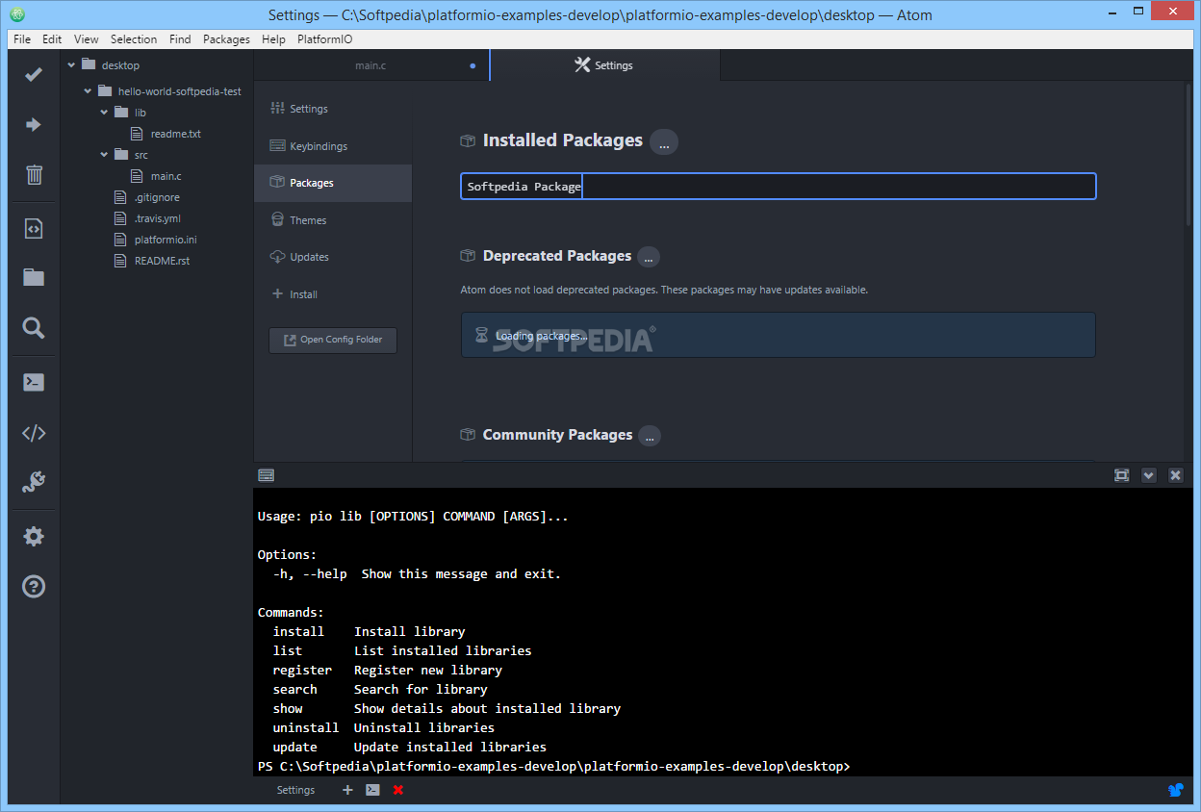Select Themes in the settings sidebar

tap(333, 220)
